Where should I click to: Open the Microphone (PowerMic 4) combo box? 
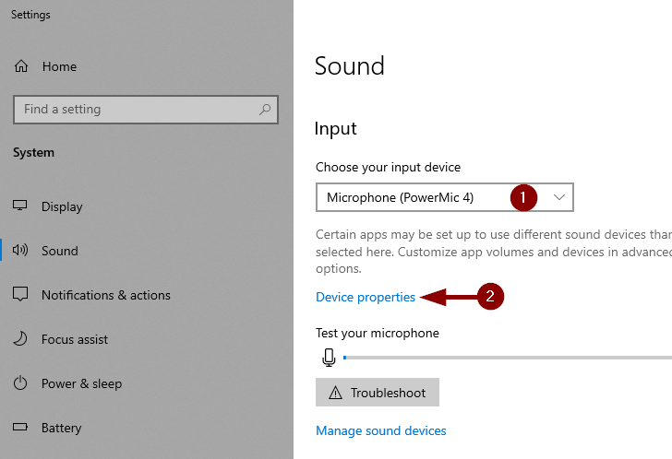point(444,197)
